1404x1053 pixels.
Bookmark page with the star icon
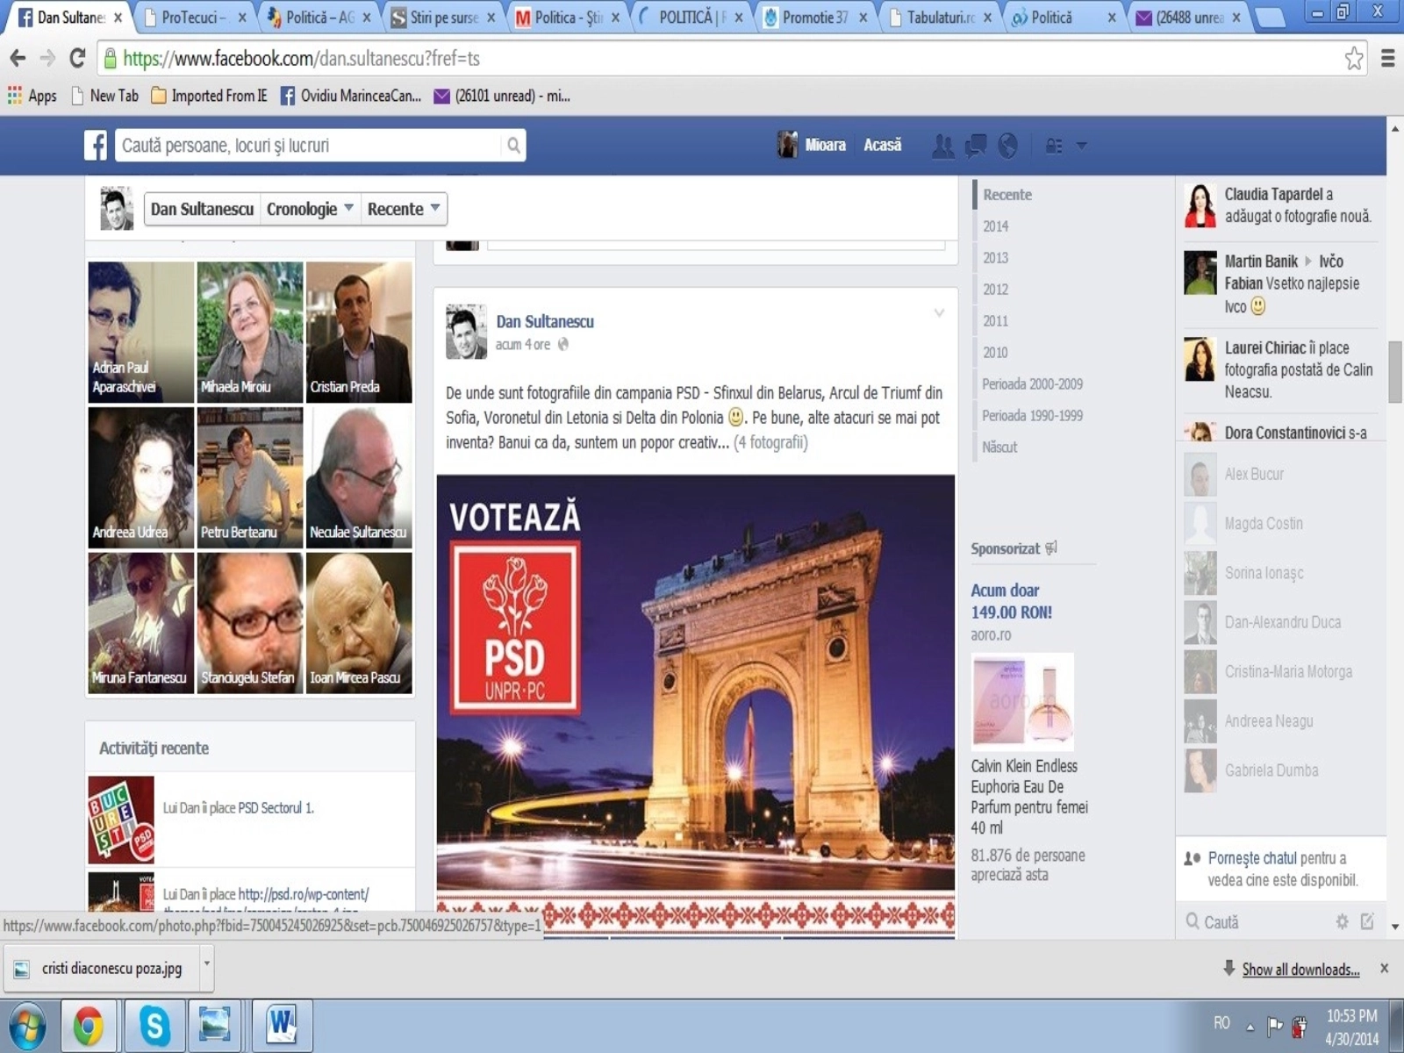[x=1353, y=59]
